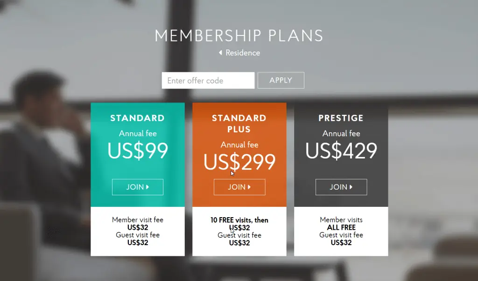Select the PRESTIGE plan heading
Screen dimensions: 478x281
(341, 118)
